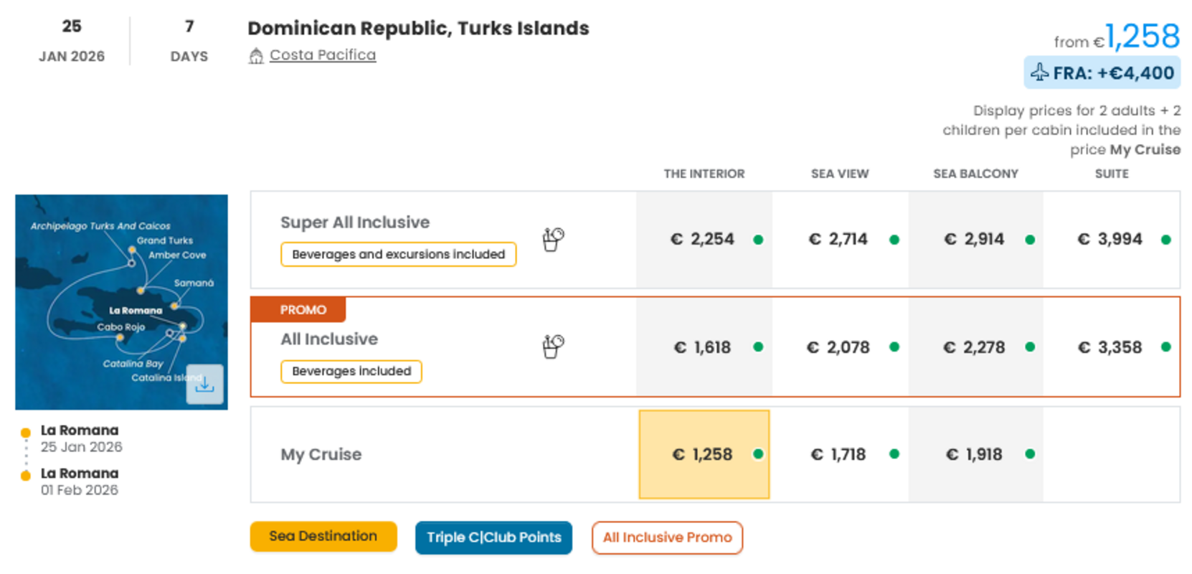Click the All Inclusive Promo button

tap(667, 537)
